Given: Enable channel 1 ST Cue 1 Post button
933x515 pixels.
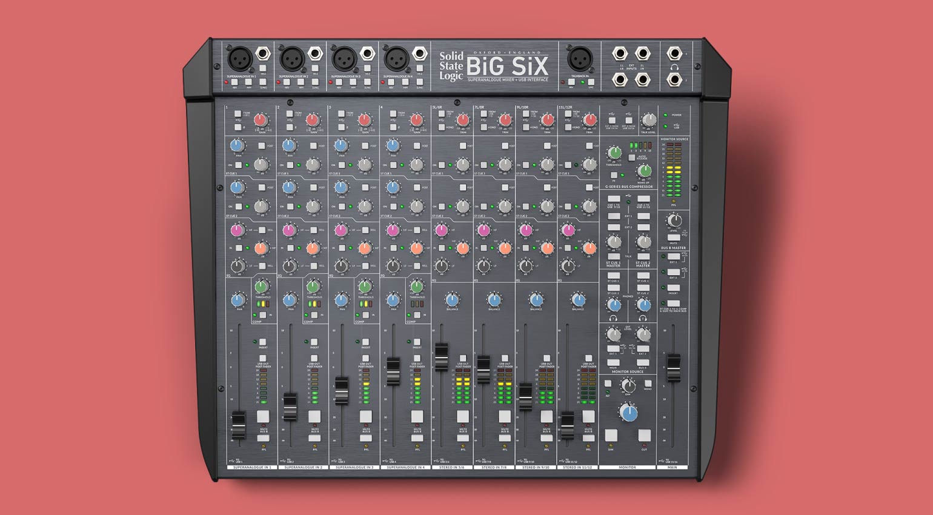Looking at the screenshot, I should pos(262,146).
